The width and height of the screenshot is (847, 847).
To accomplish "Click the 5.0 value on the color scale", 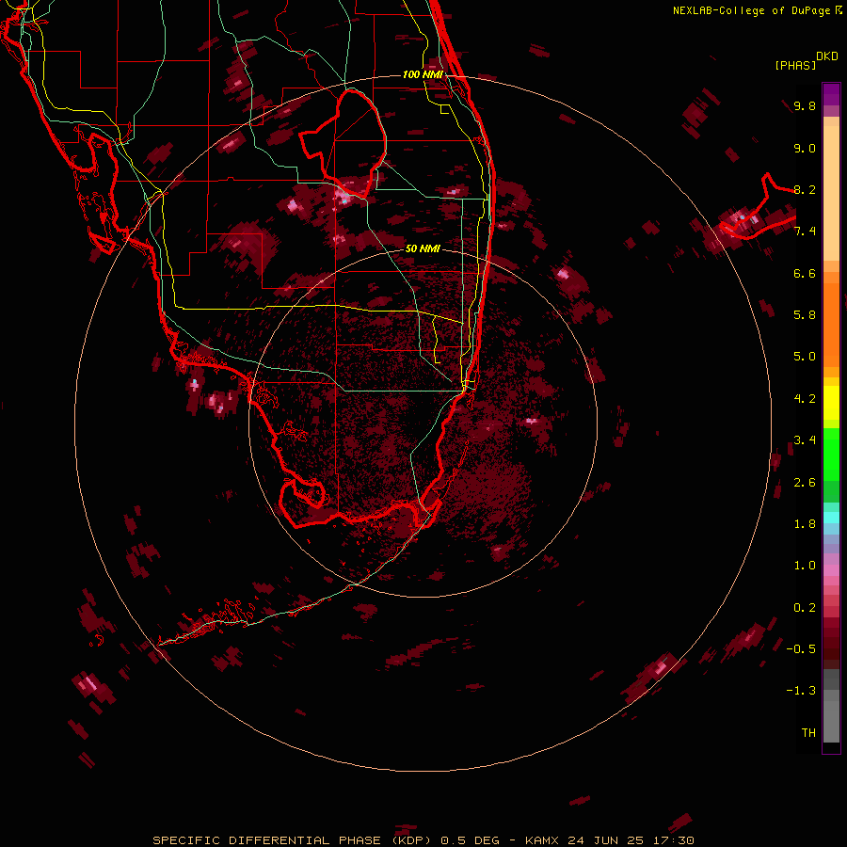I will (805, 357).
